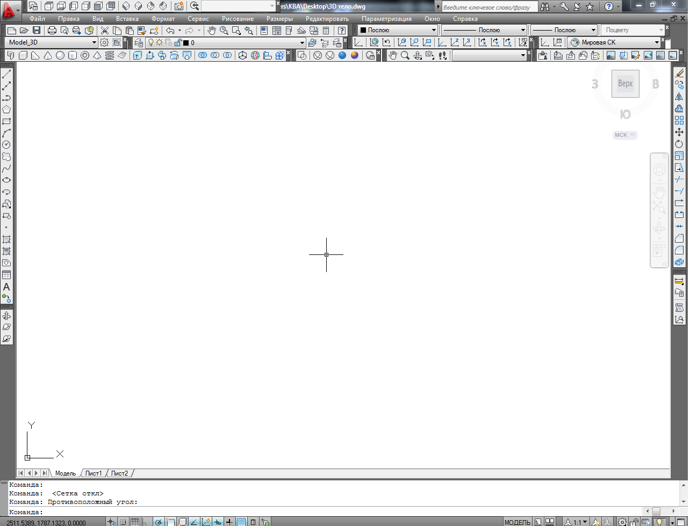Click the Line tool in draw toolbar
This screenshot has height=526, width=690.
coord(6,74)
